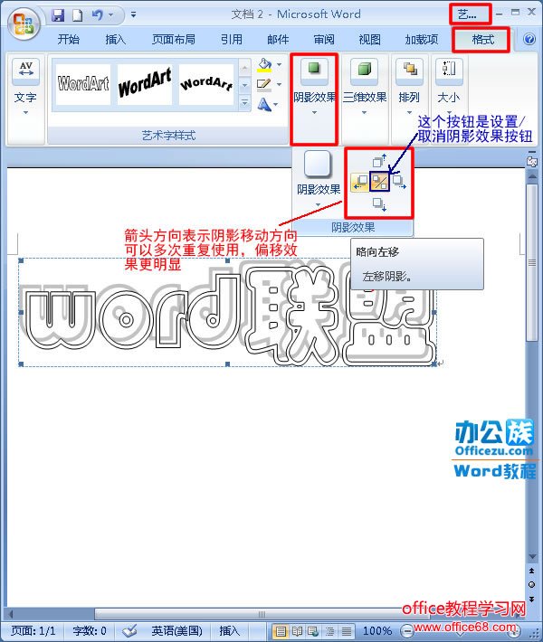Save the document with floppy icon
Screen dimensions: 543x642
pyautogui.click(x=58, y=15)
